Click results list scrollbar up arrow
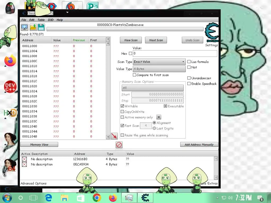 pos(108,39)
